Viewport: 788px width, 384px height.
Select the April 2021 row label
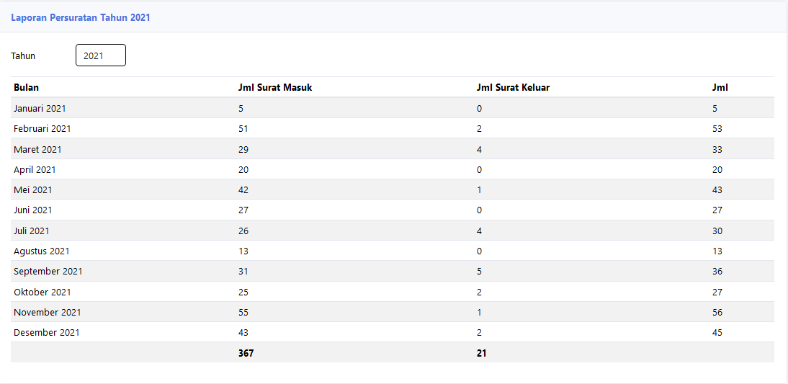point(35,169)
